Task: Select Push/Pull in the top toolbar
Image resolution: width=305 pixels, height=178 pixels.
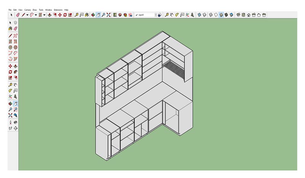Action: pos(50,15)
